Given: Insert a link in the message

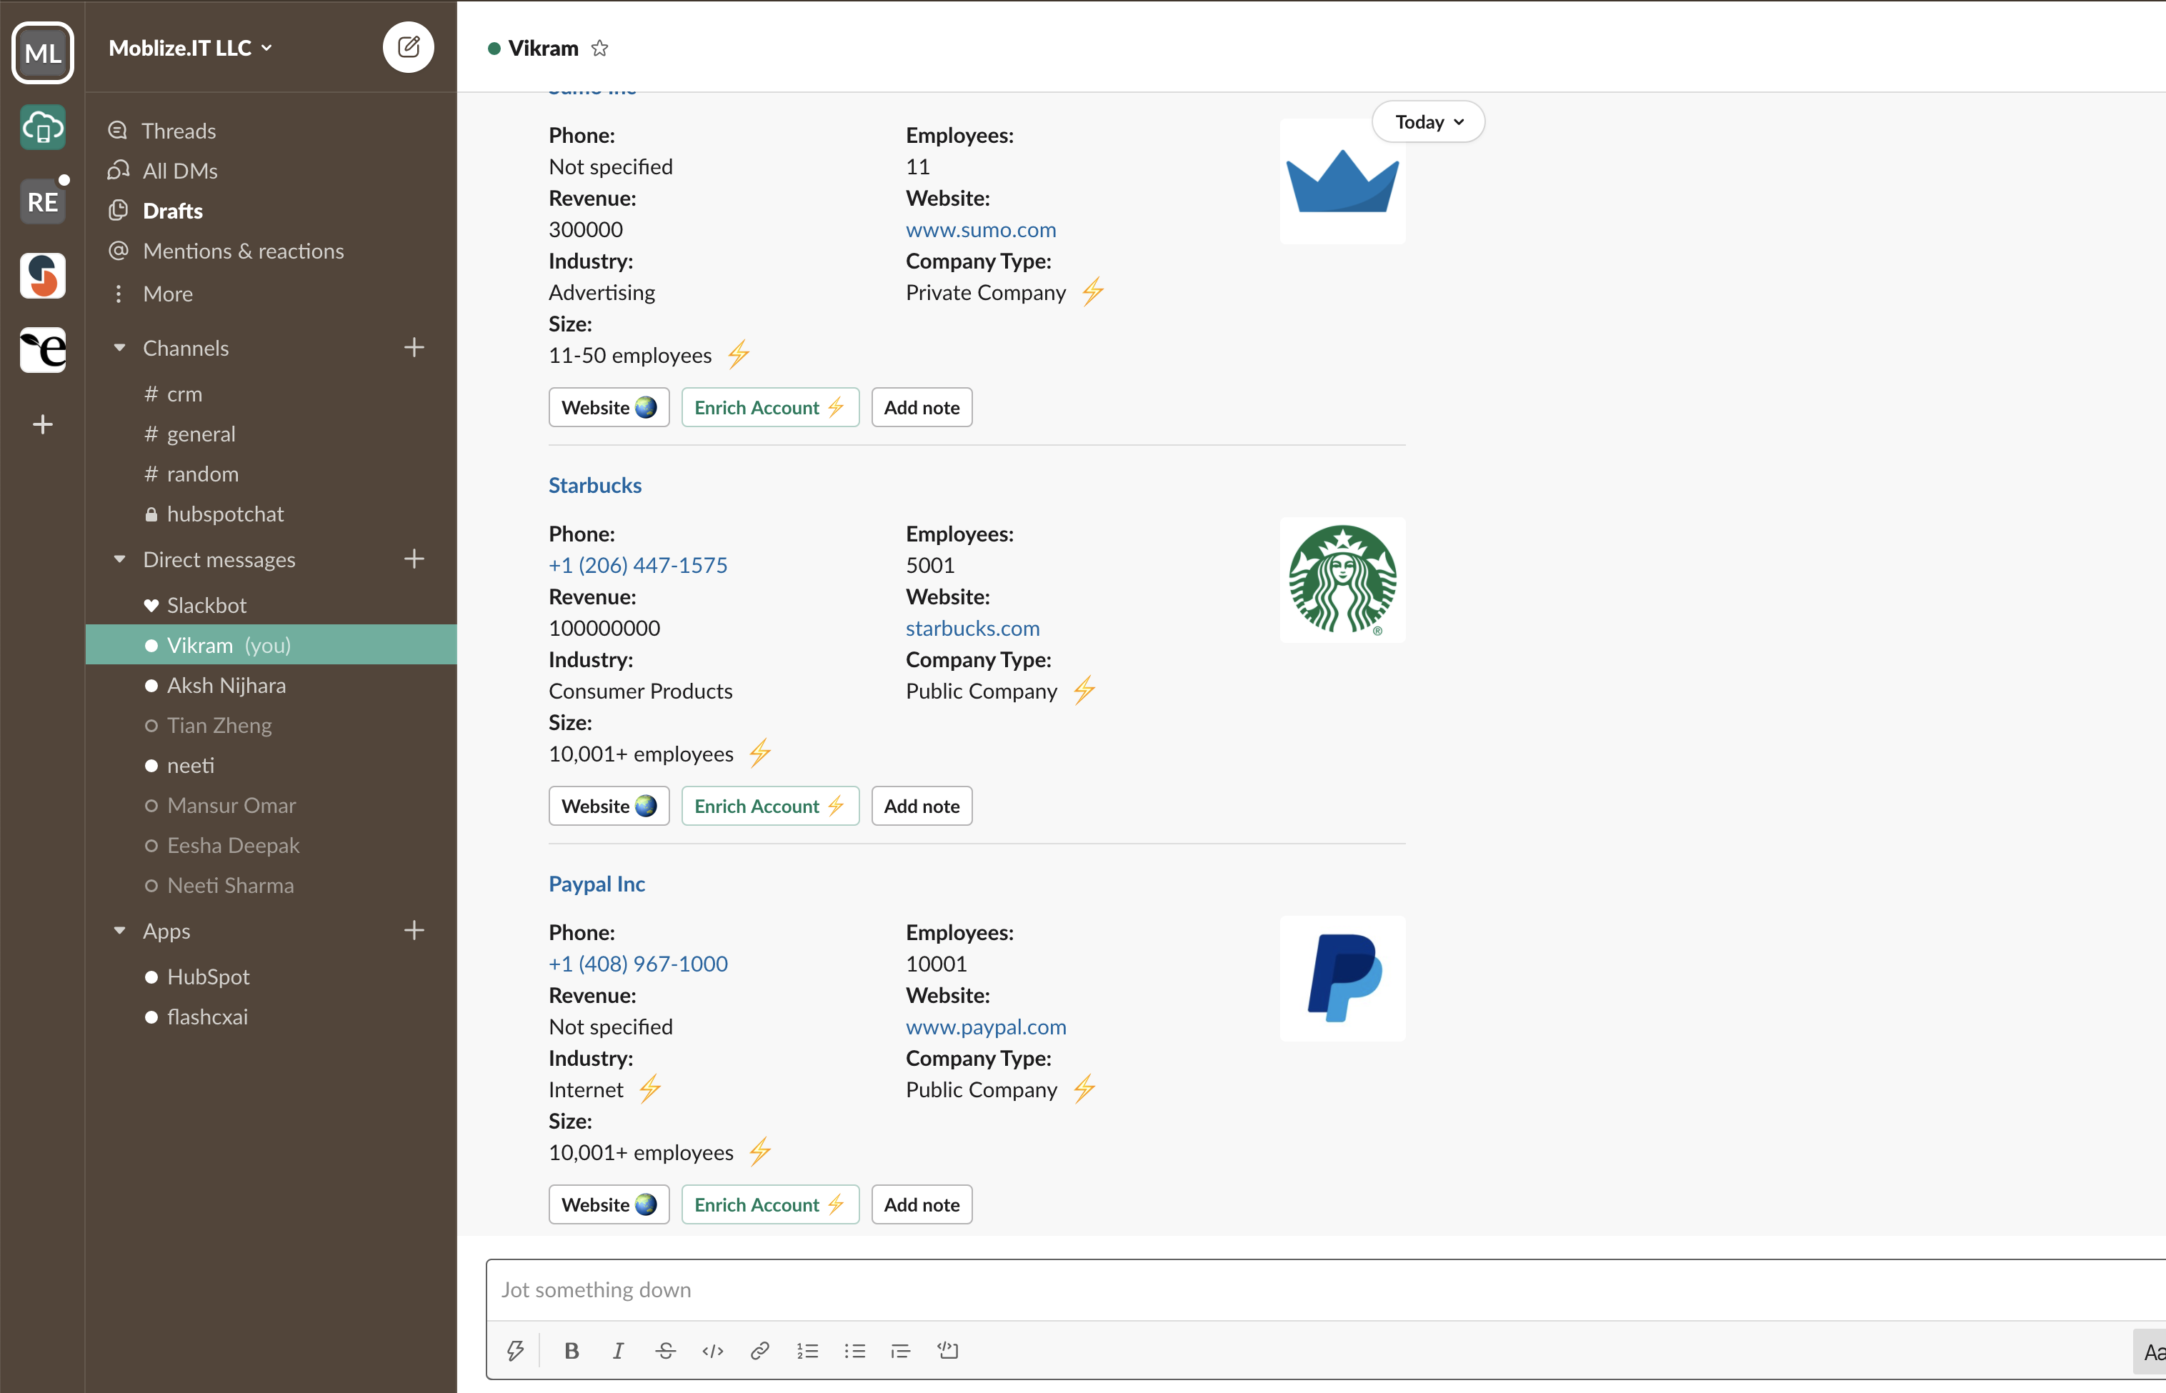Looking at the screenshot, I should click(x=759, y=1350).
